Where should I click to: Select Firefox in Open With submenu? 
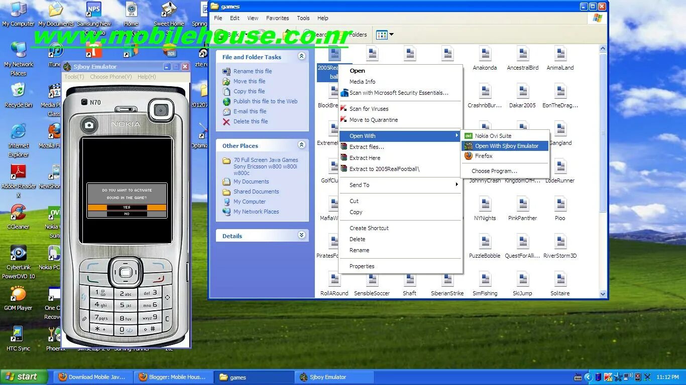[505, 156]
